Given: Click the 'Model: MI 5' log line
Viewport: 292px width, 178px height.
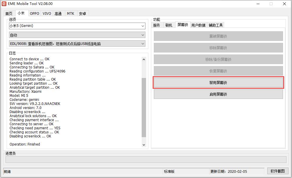Looking at the screenshot, I should (19, 96).
